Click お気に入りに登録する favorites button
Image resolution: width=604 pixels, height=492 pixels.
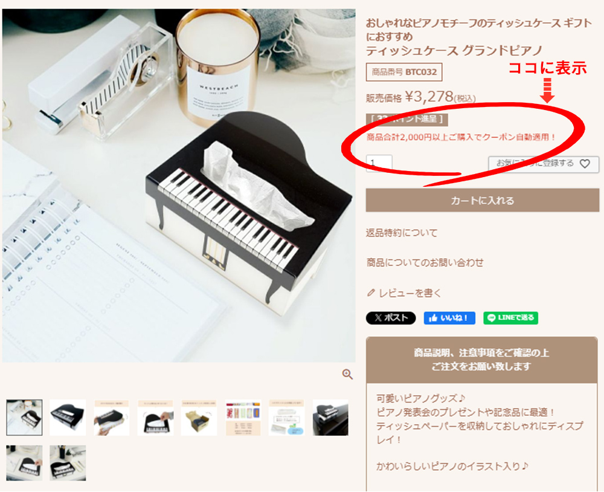[x=544, y=164]
